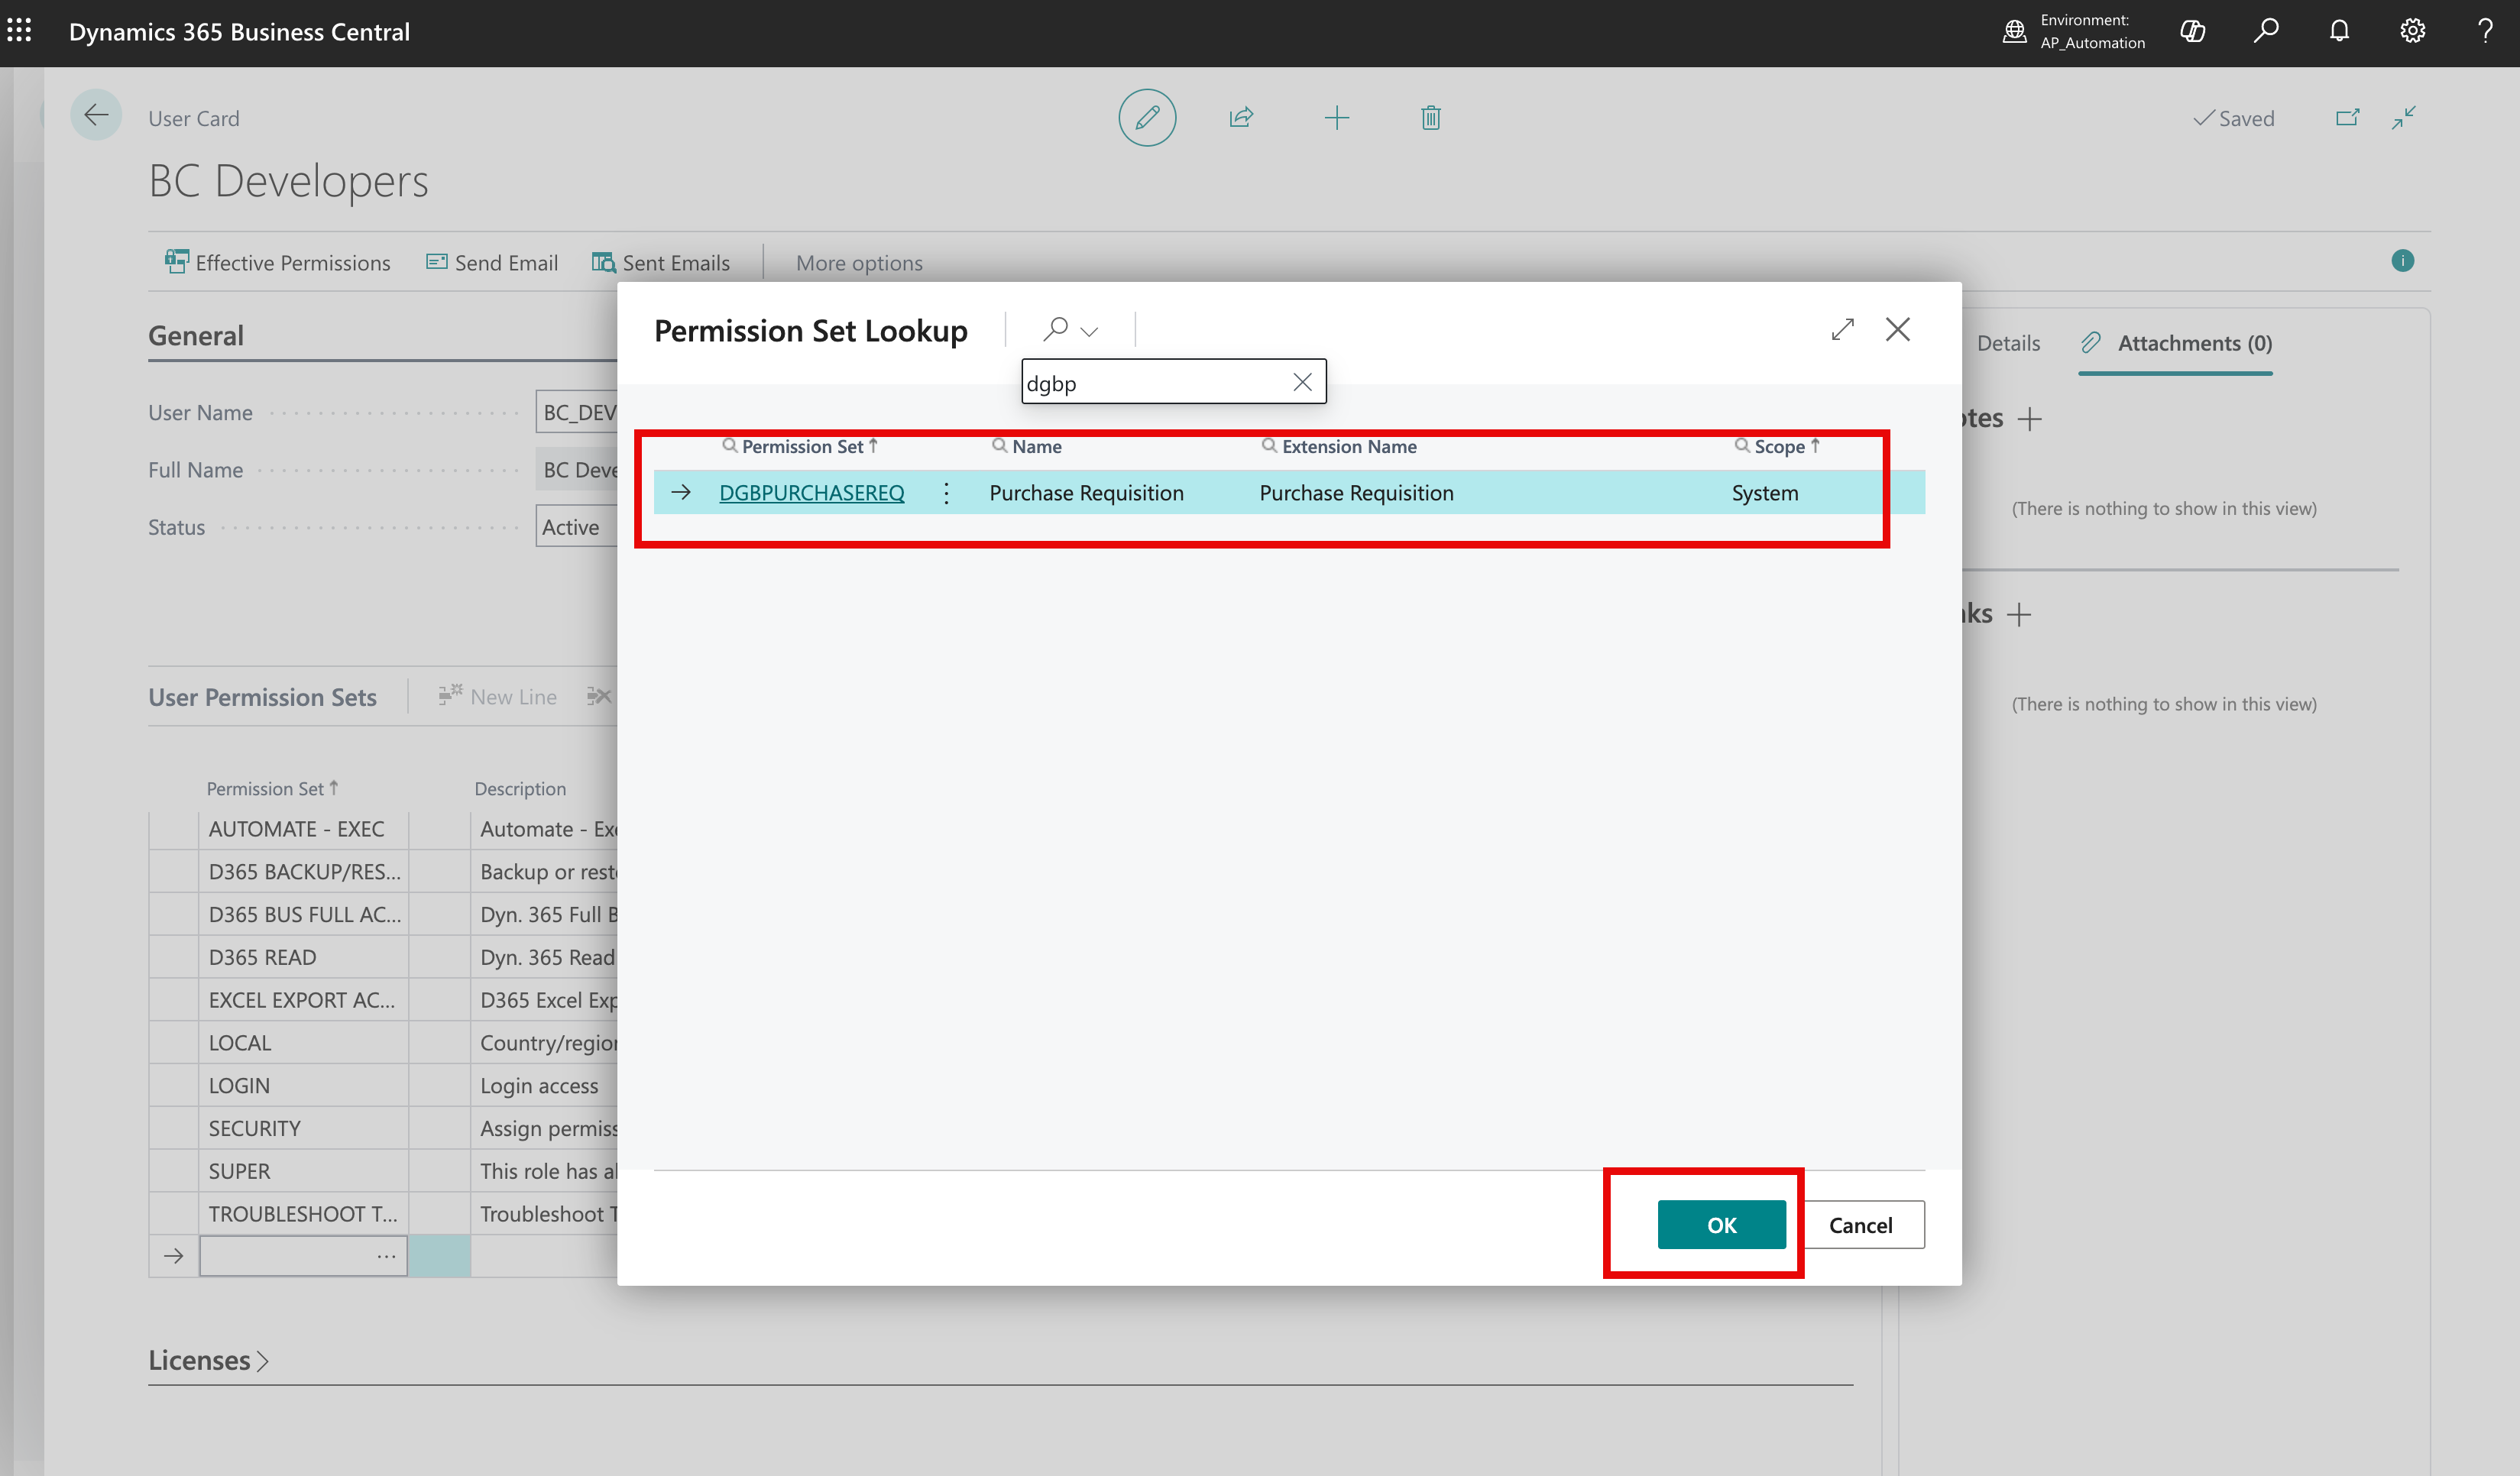The width and height of the screenshot is (2520, 1476).
Task: Open the lookup search dropdown arrow
Action: click(1090, 331)
